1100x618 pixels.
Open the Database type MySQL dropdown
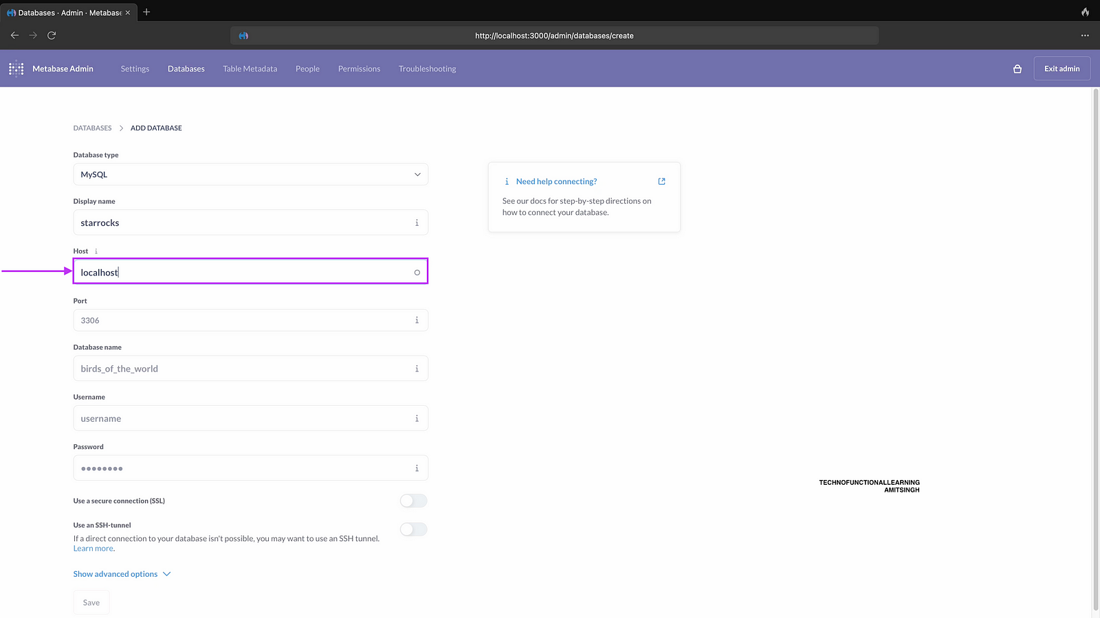pyautogui.click(x=250, y=174)
